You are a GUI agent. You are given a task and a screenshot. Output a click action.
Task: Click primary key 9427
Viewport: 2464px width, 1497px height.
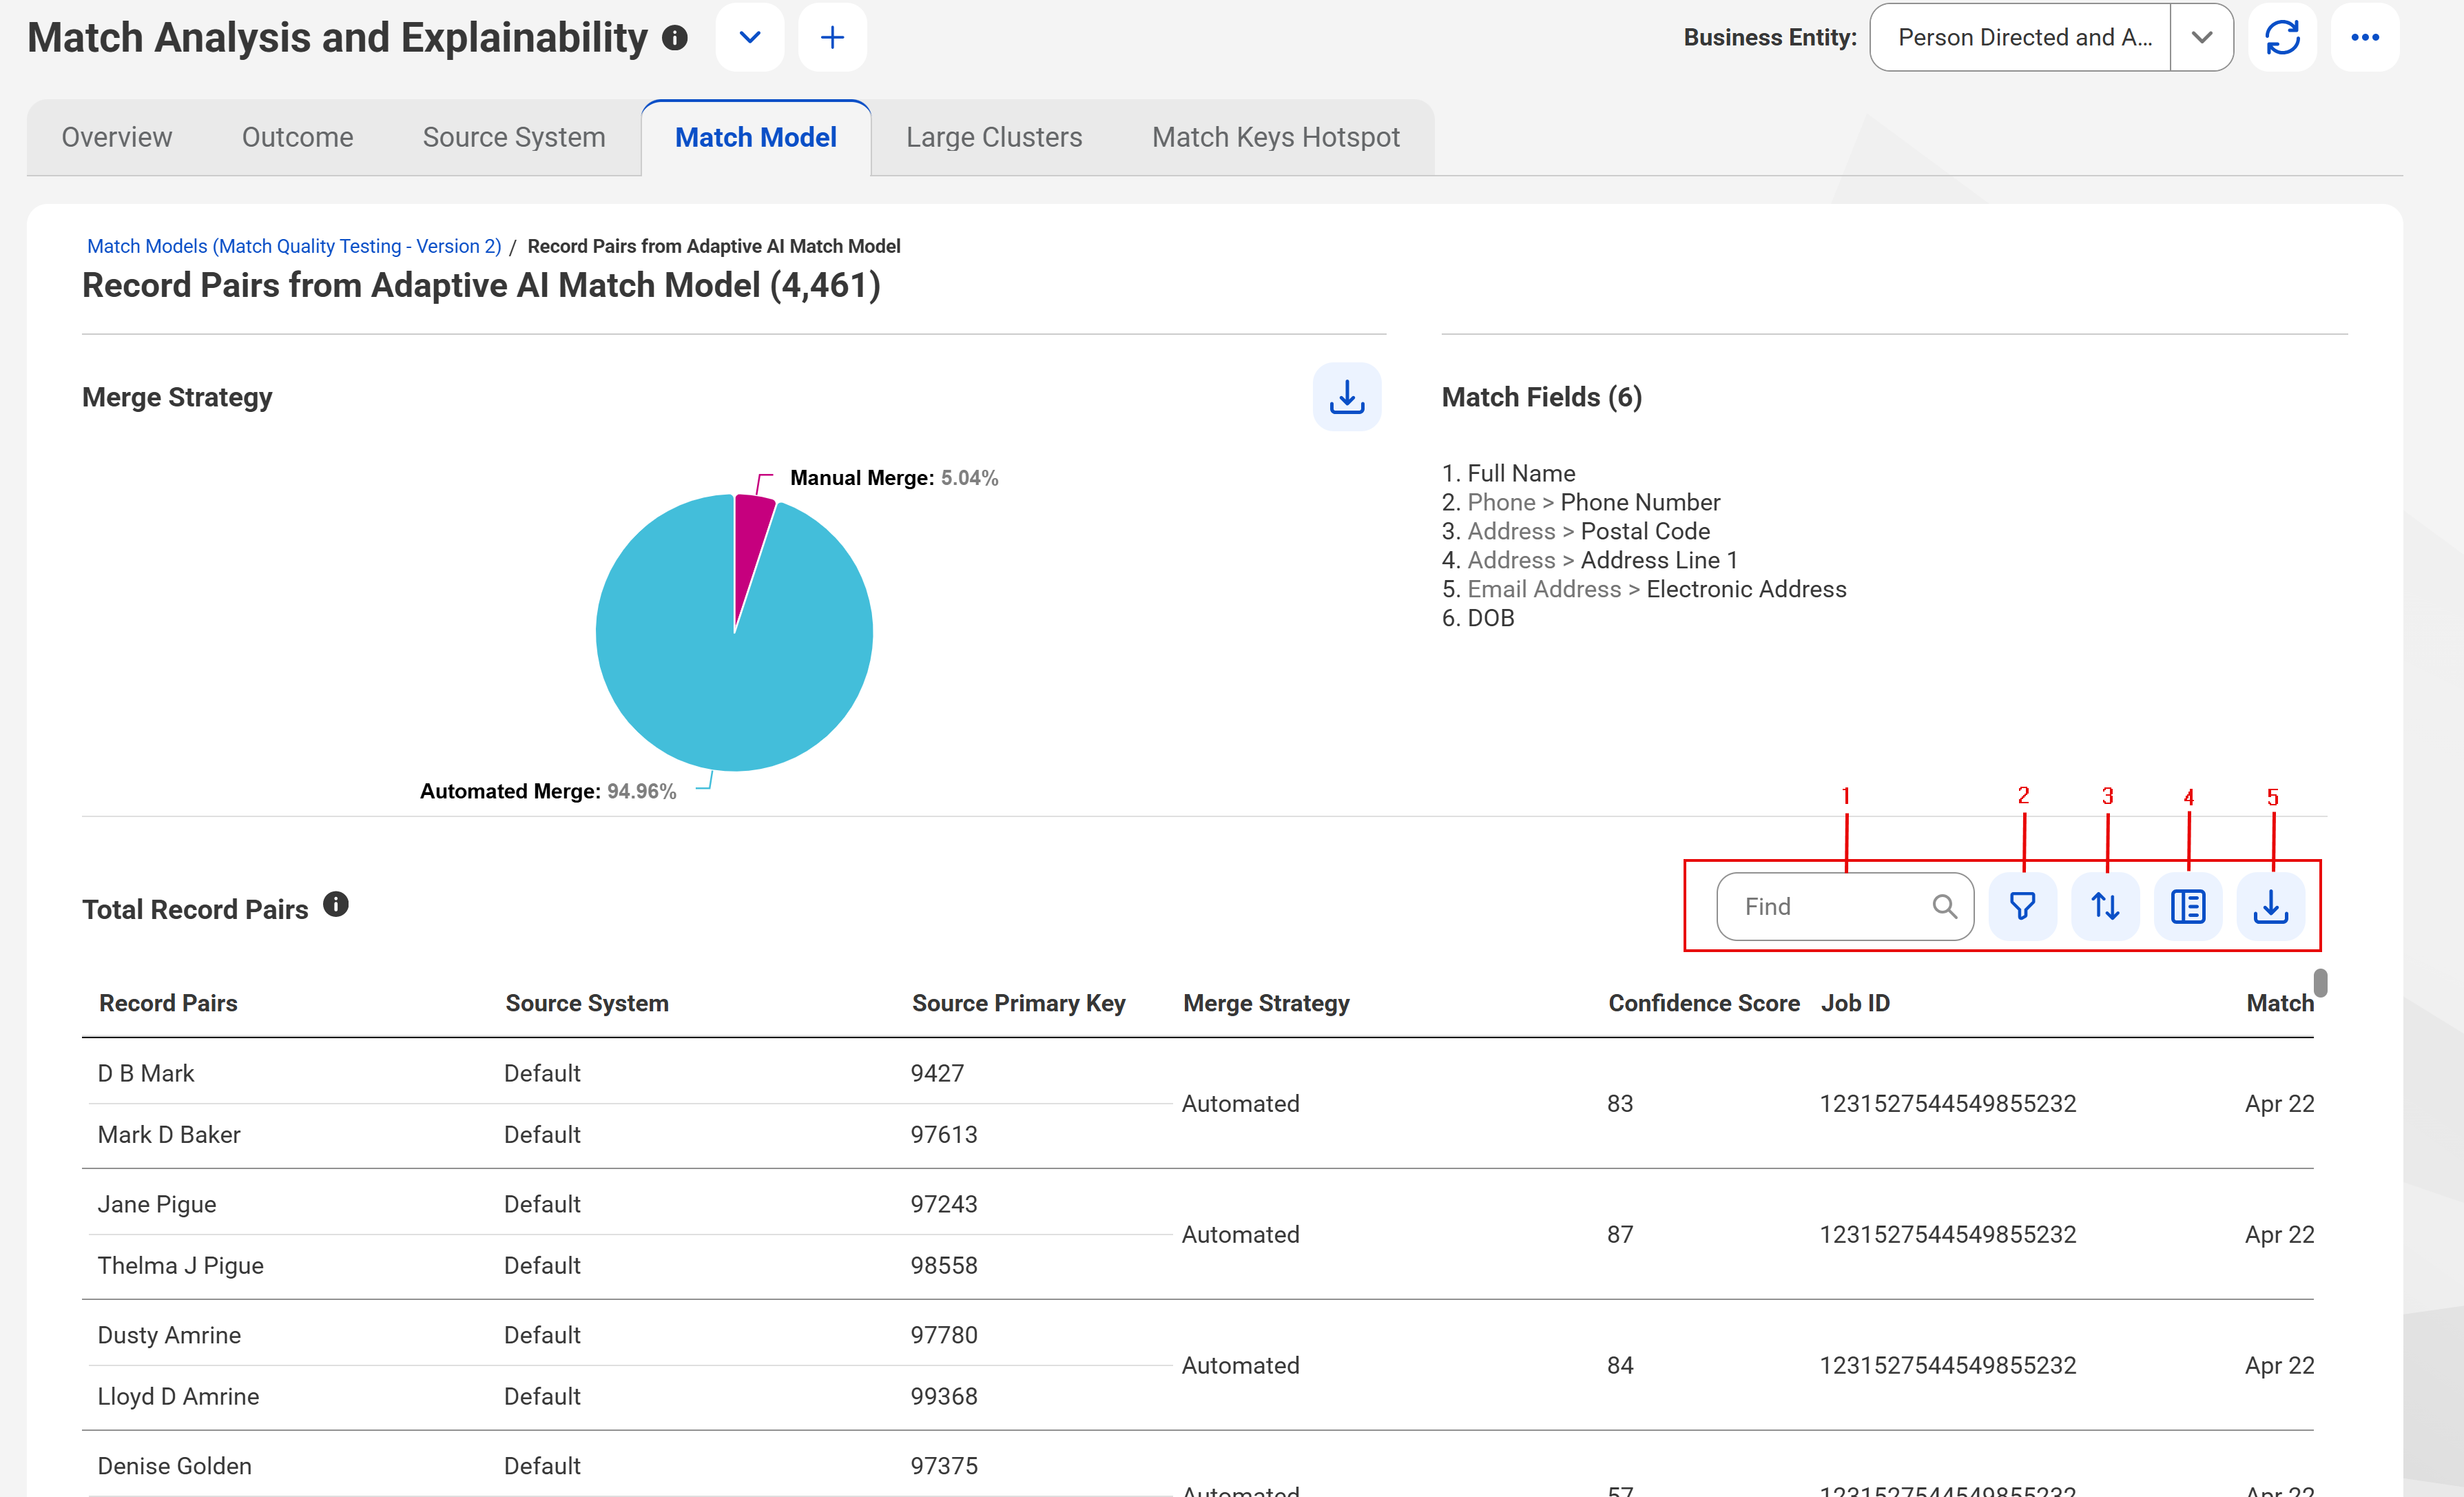(x=937, y=1073)
